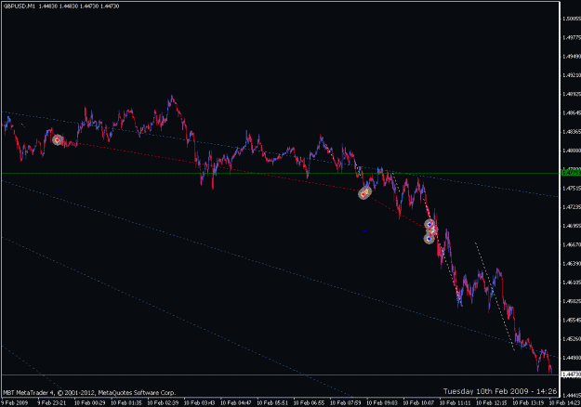Click the 1.48365 price axis label
The image size is (581, 407).
tap(572, 131)
